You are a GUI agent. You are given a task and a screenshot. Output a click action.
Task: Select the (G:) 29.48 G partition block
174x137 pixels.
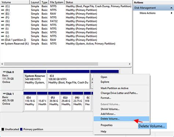[x=66, y=101]
